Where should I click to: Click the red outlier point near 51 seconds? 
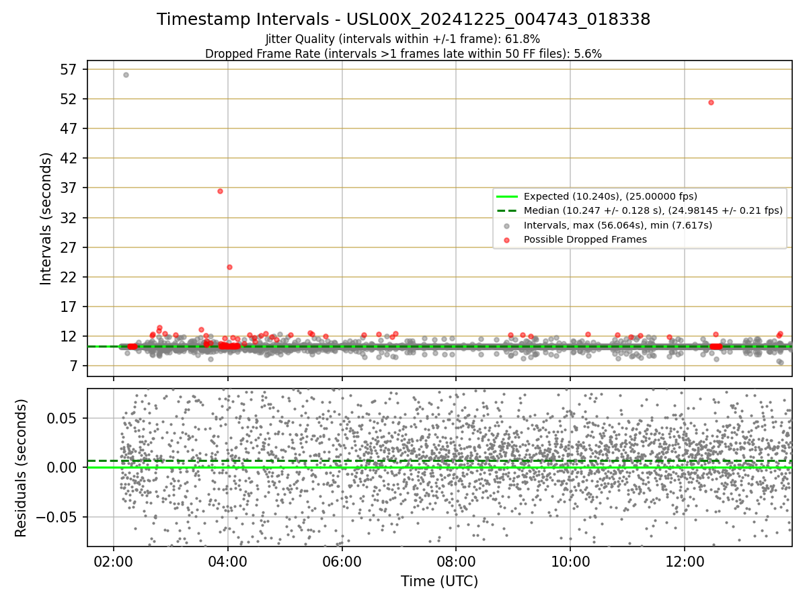[x=711, y=102]
